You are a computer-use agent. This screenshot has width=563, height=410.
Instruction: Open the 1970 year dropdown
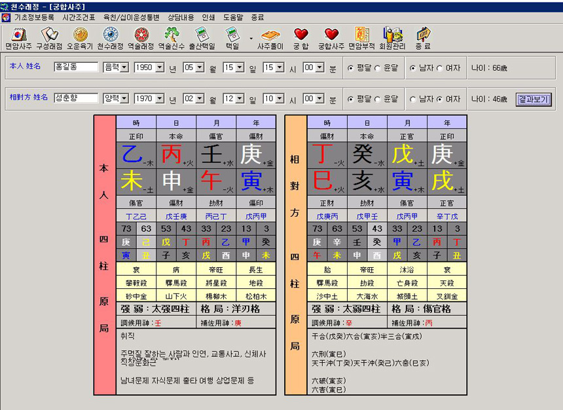coord(160,98)
